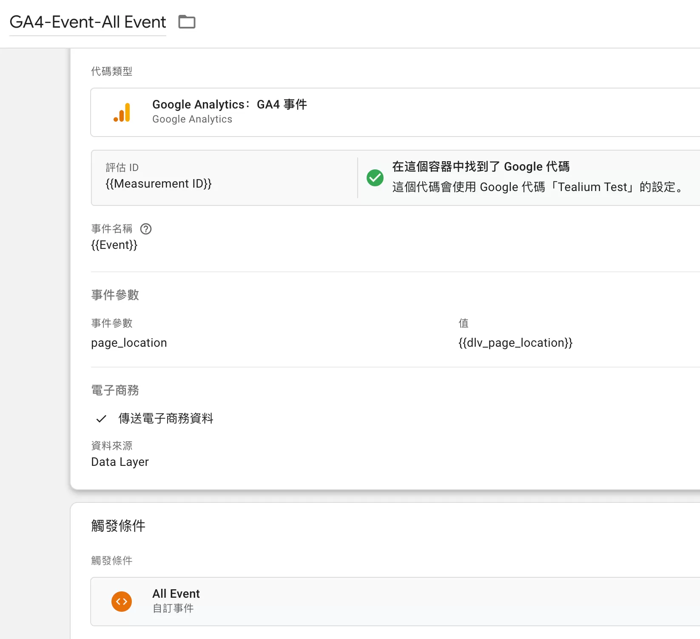This screenshot has width=700, height=639.
Task: Click the checkmark beside 傳送電子商務資料
Action: click(x=101, y=419)
